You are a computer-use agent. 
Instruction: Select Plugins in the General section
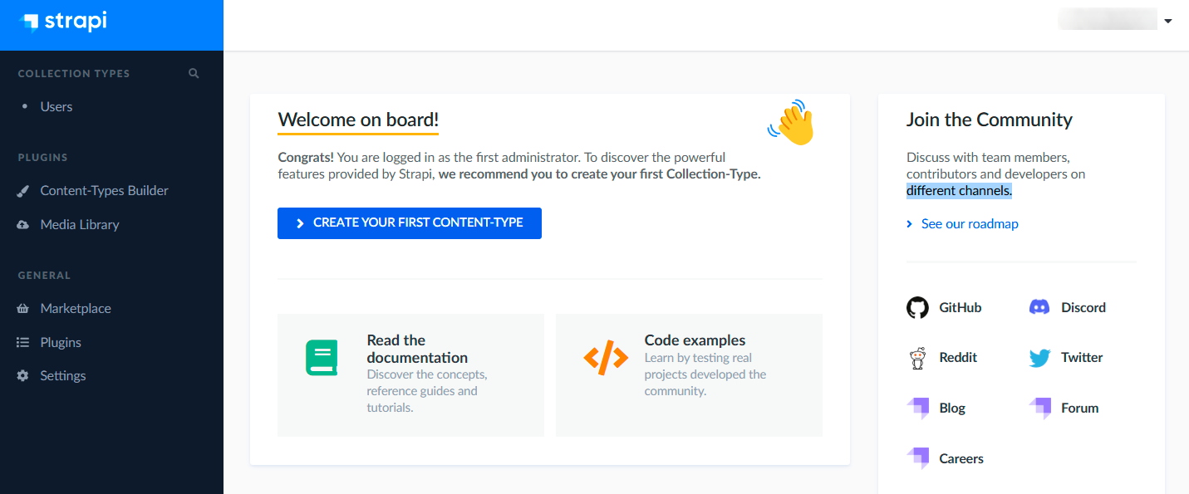[61, 343]
